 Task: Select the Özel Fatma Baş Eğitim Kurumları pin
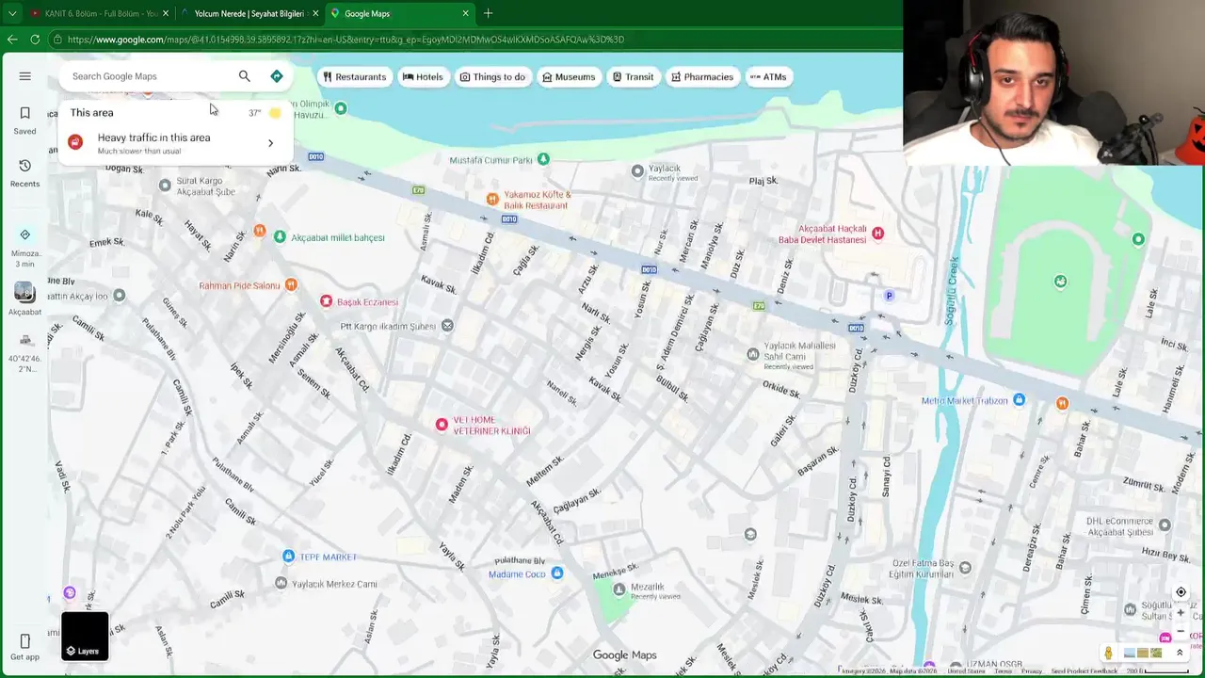click(965, 568)
